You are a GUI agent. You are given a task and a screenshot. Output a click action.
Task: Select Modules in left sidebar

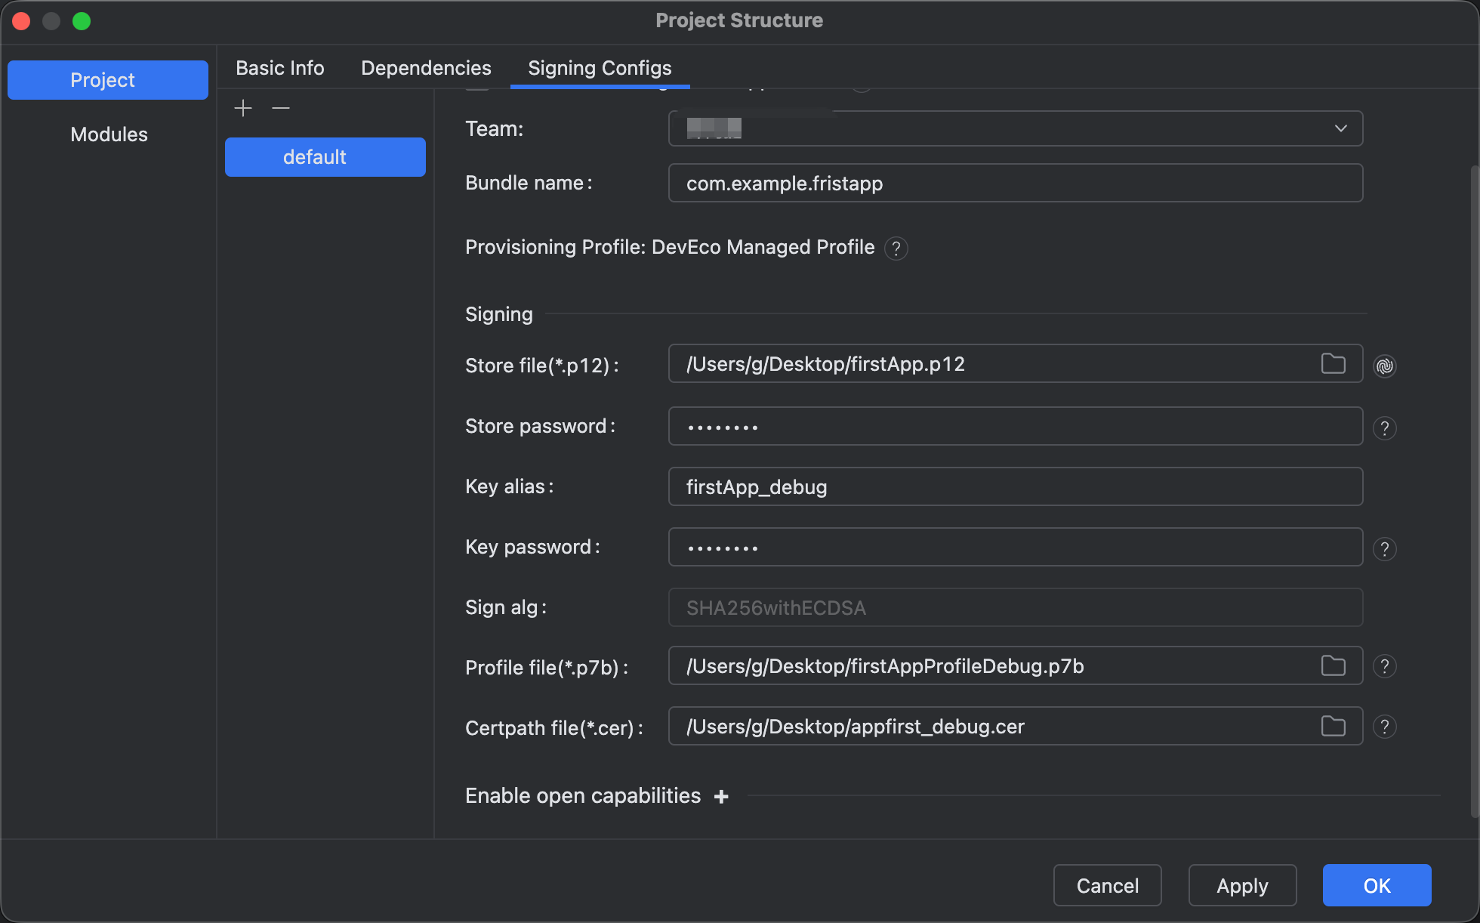pyautogui.click(x=109, y=134)
